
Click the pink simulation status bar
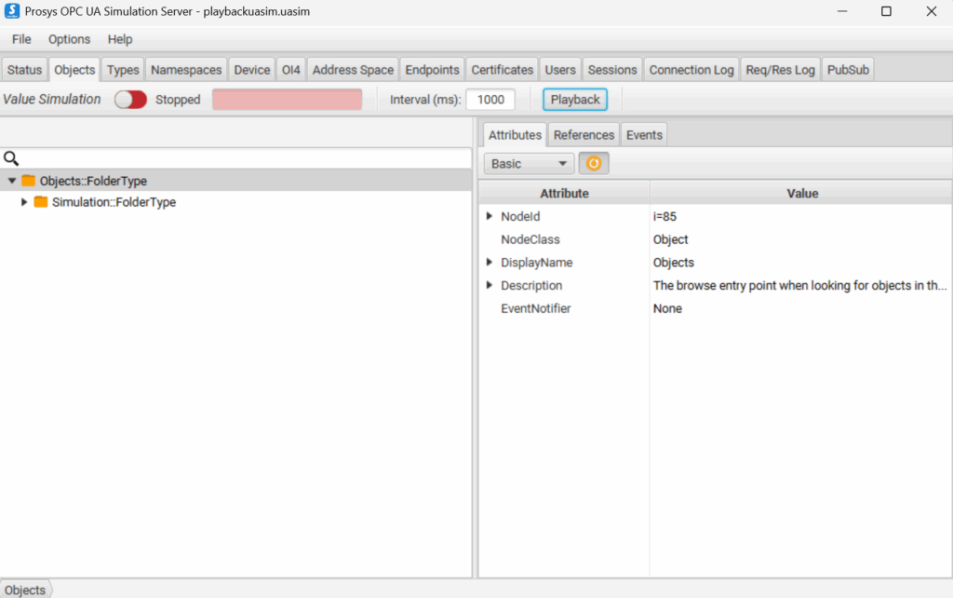[287, 100]
